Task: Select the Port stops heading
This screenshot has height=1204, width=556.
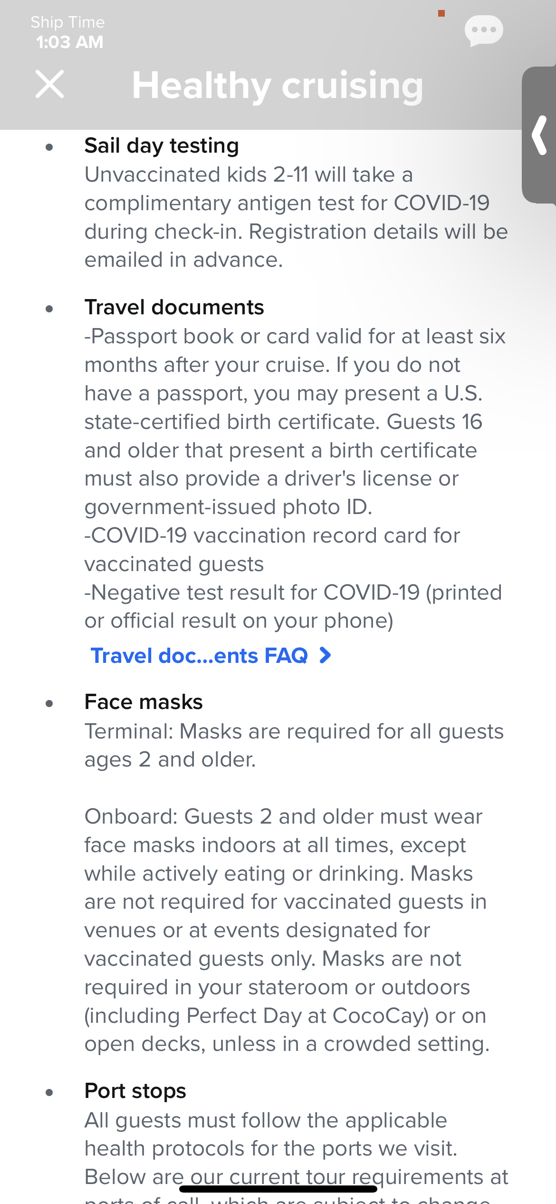Action: click(135, 1091)
